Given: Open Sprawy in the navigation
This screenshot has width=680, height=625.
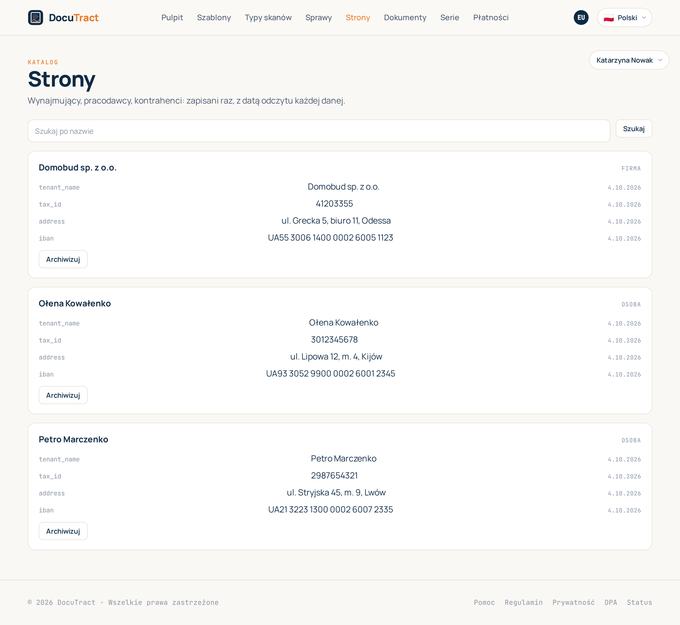Looking at the screenshot, I should click(x=318, y=18).
